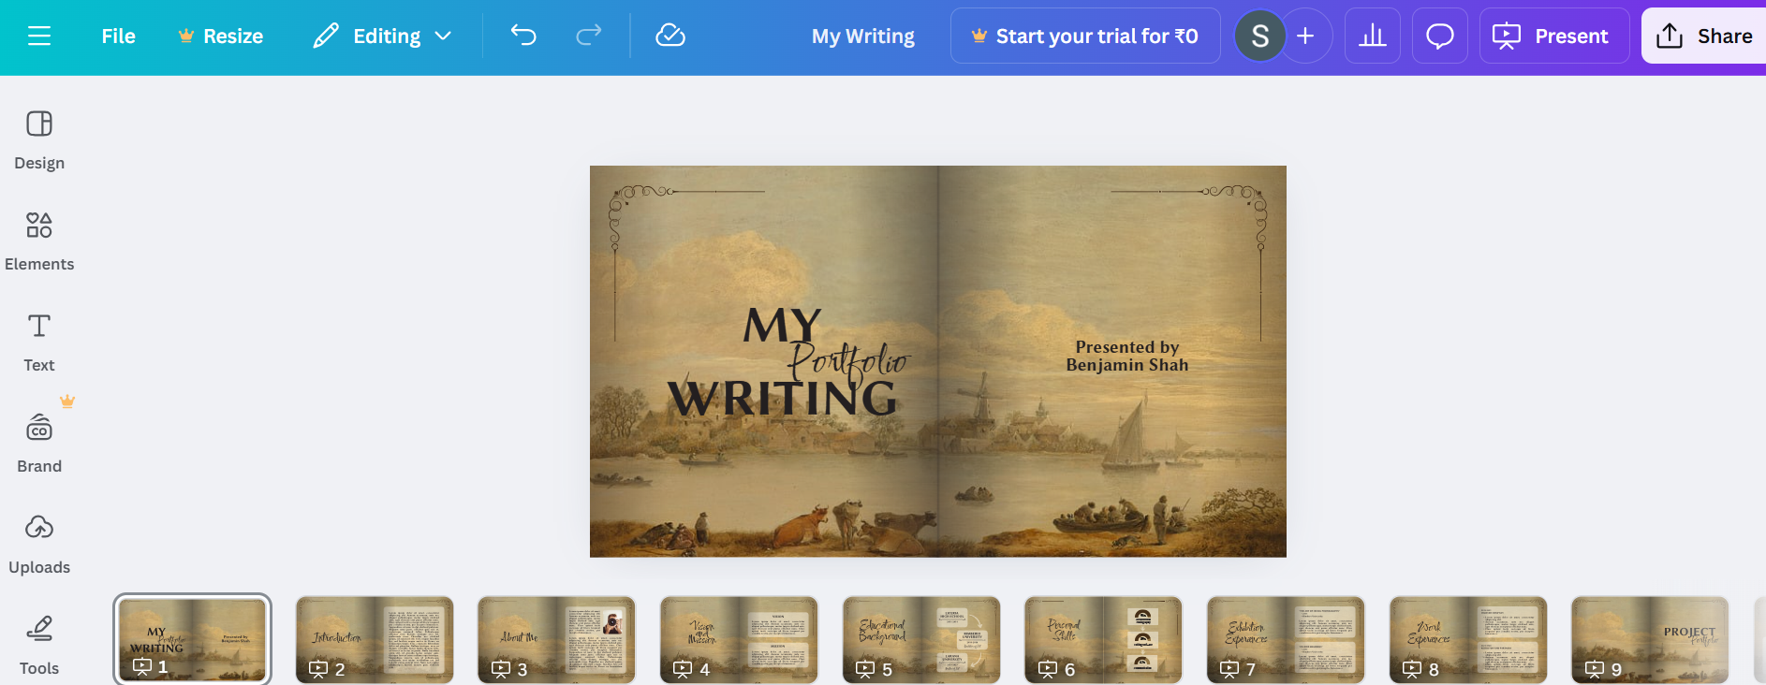Undo the last action
This screenshot has height=685, width=1766.
(x=523, y=36)
